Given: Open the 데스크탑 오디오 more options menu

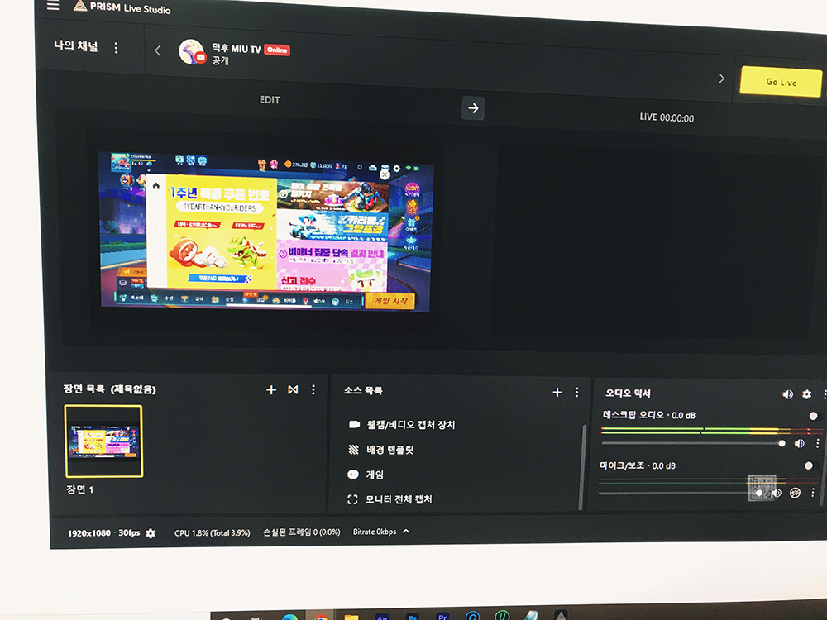Looking at the screenshot, I should (x=818, y=443).
